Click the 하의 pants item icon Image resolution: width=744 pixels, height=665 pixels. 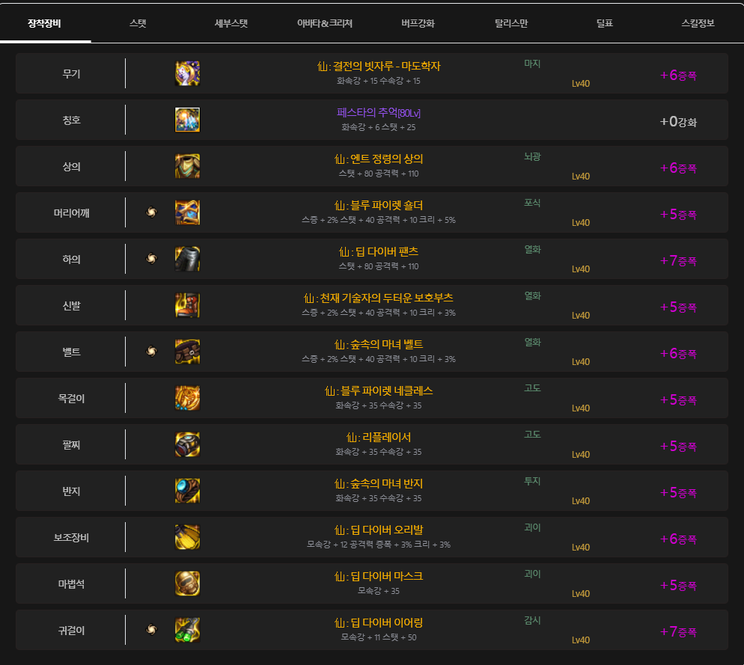click(x=187, y=259)
